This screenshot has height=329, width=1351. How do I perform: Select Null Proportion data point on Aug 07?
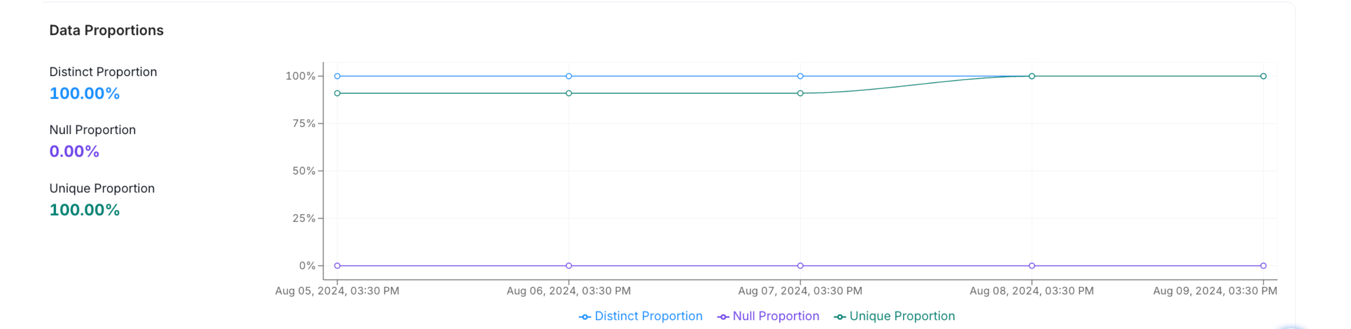pyautogui.click(x=800, y=266)
